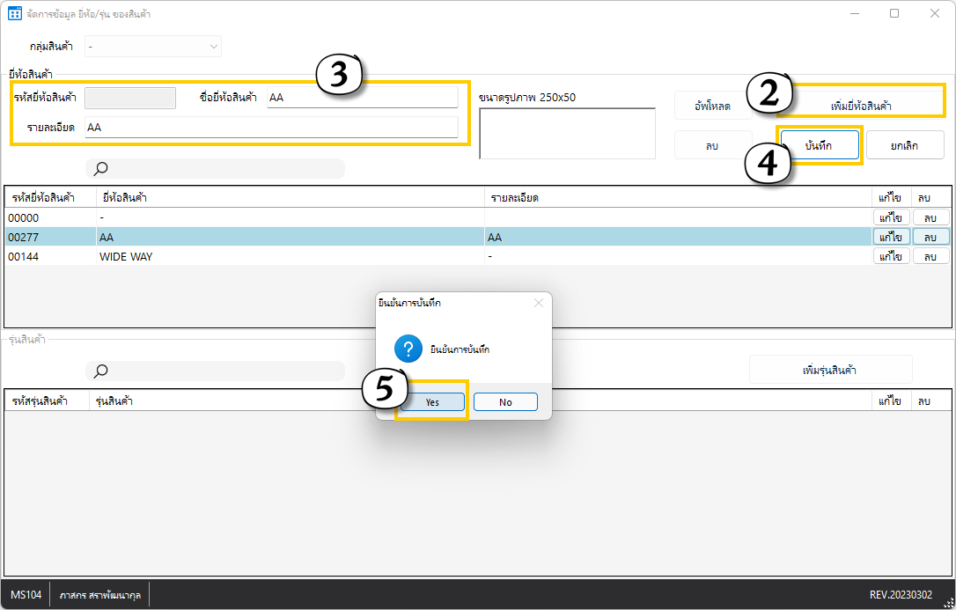This screenshot has height=610, width=956.
Task: Click the brand search text box
Action: (224, 169)
